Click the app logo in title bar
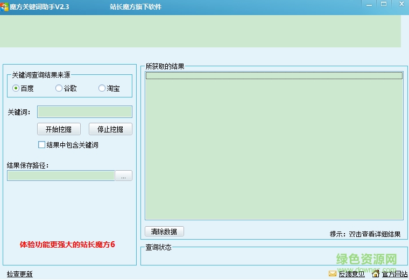 (x=4, y=6)
